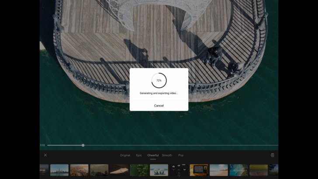Viewport: 318px width, 179px height.
Task: Select the Cheerful style tab
Action: click(153, 155)
